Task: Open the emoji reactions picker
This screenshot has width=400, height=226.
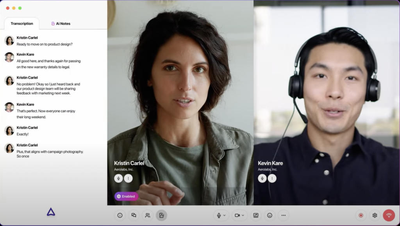Action: coord(270,215)
